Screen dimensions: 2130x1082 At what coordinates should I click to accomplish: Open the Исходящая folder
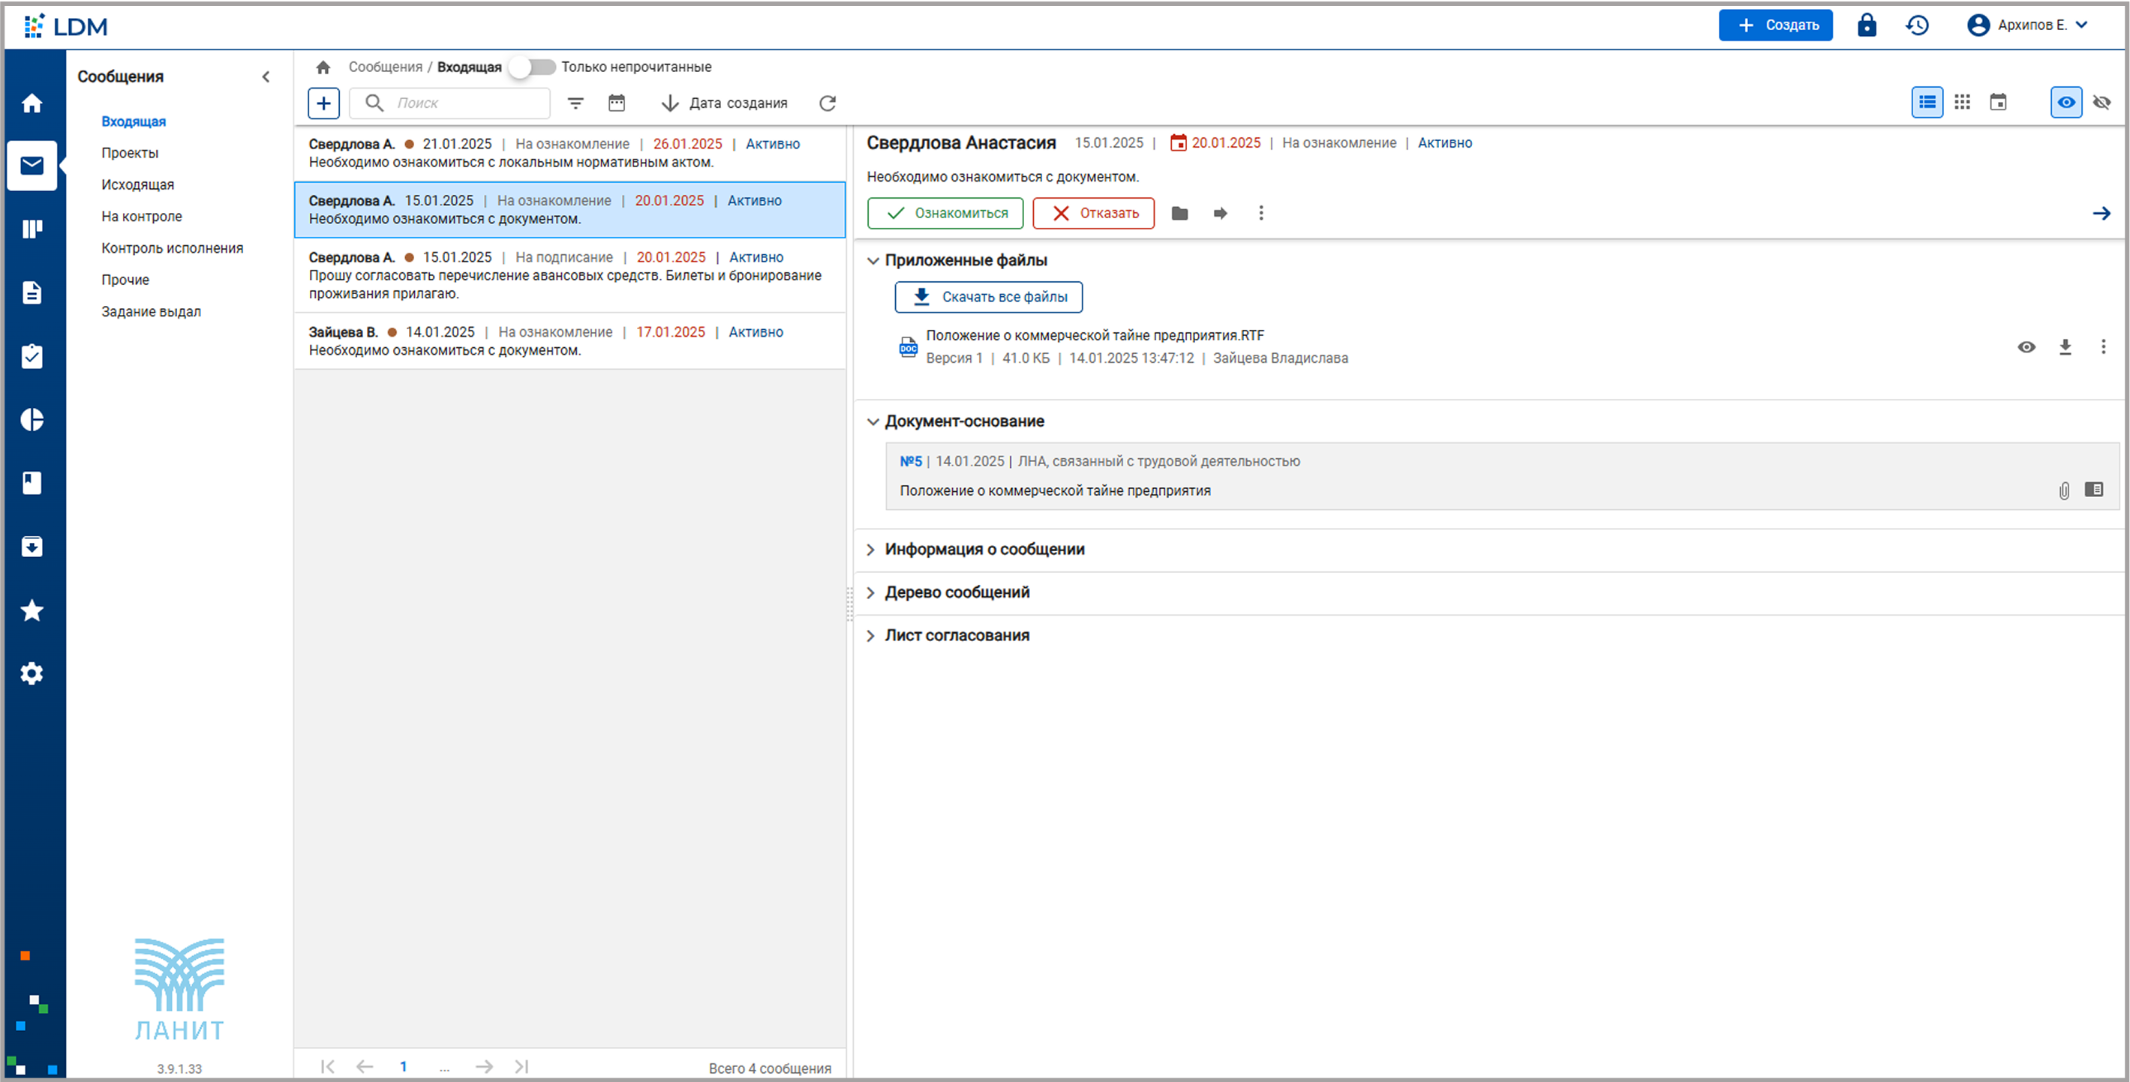[x=138, y=184]
